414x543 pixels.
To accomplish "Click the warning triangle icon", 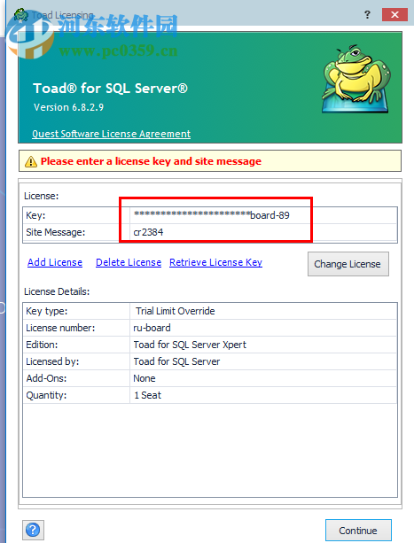I will coord(31,161).
